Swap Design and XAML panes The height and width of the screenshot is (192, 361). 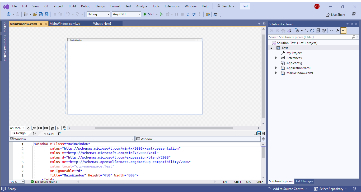[34, 134]
